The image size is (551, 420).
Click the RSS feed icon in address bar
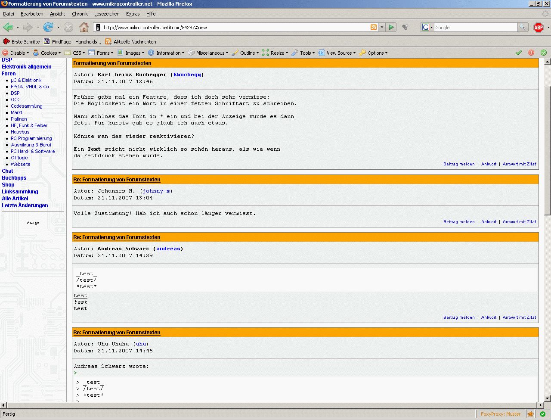pos(374,28)
